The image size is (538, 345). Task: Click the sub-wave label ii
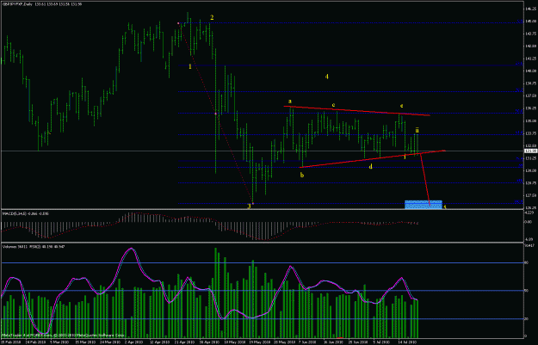[x=417, y=130]
